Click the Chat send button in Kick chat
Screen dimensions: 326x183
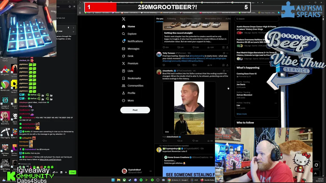point(73,172)
